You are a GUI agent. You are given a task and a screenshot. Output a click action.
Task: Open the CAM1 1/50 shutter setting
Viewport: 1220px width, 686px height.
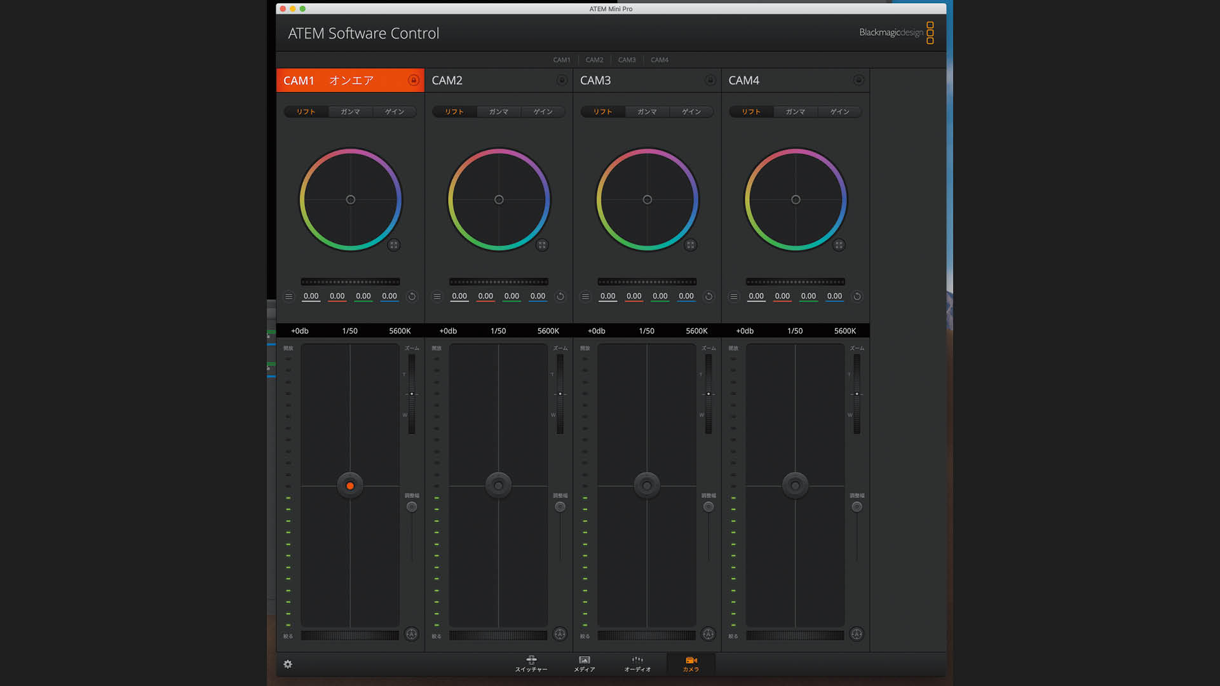click(x=350, y=331)
